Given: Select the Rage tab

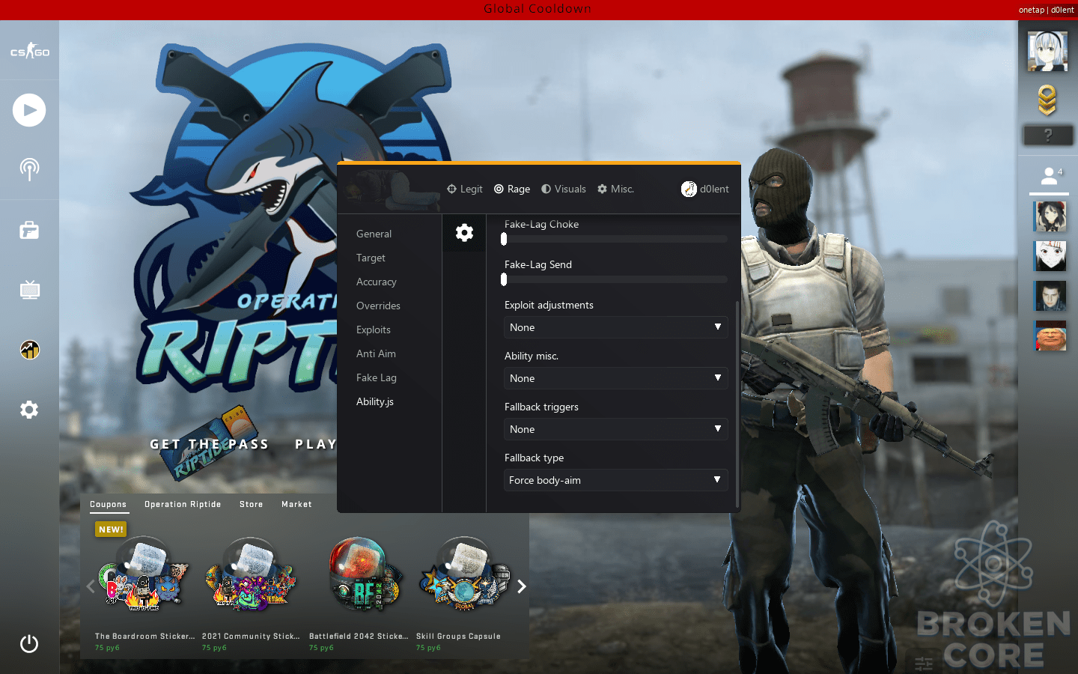Looking at the screenshot, I should 512,189.
